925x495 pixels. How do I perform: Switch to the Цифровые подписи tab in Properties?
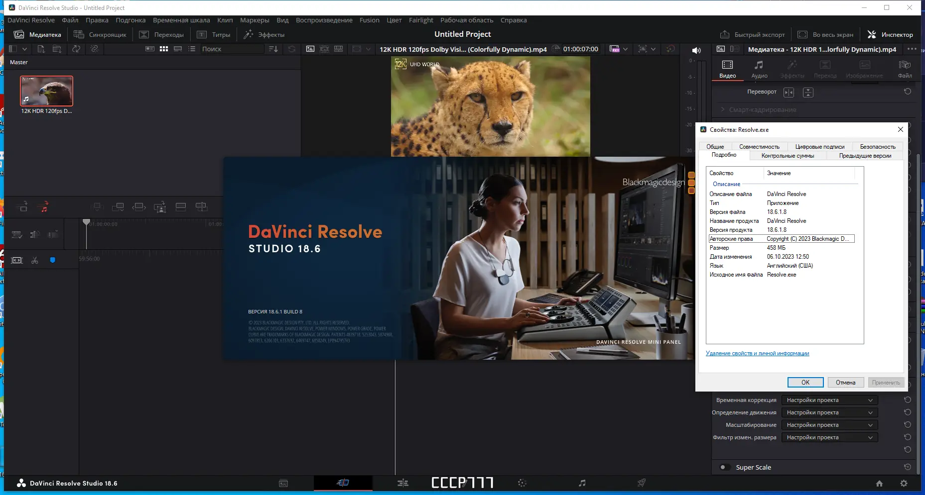pos(819,146)
